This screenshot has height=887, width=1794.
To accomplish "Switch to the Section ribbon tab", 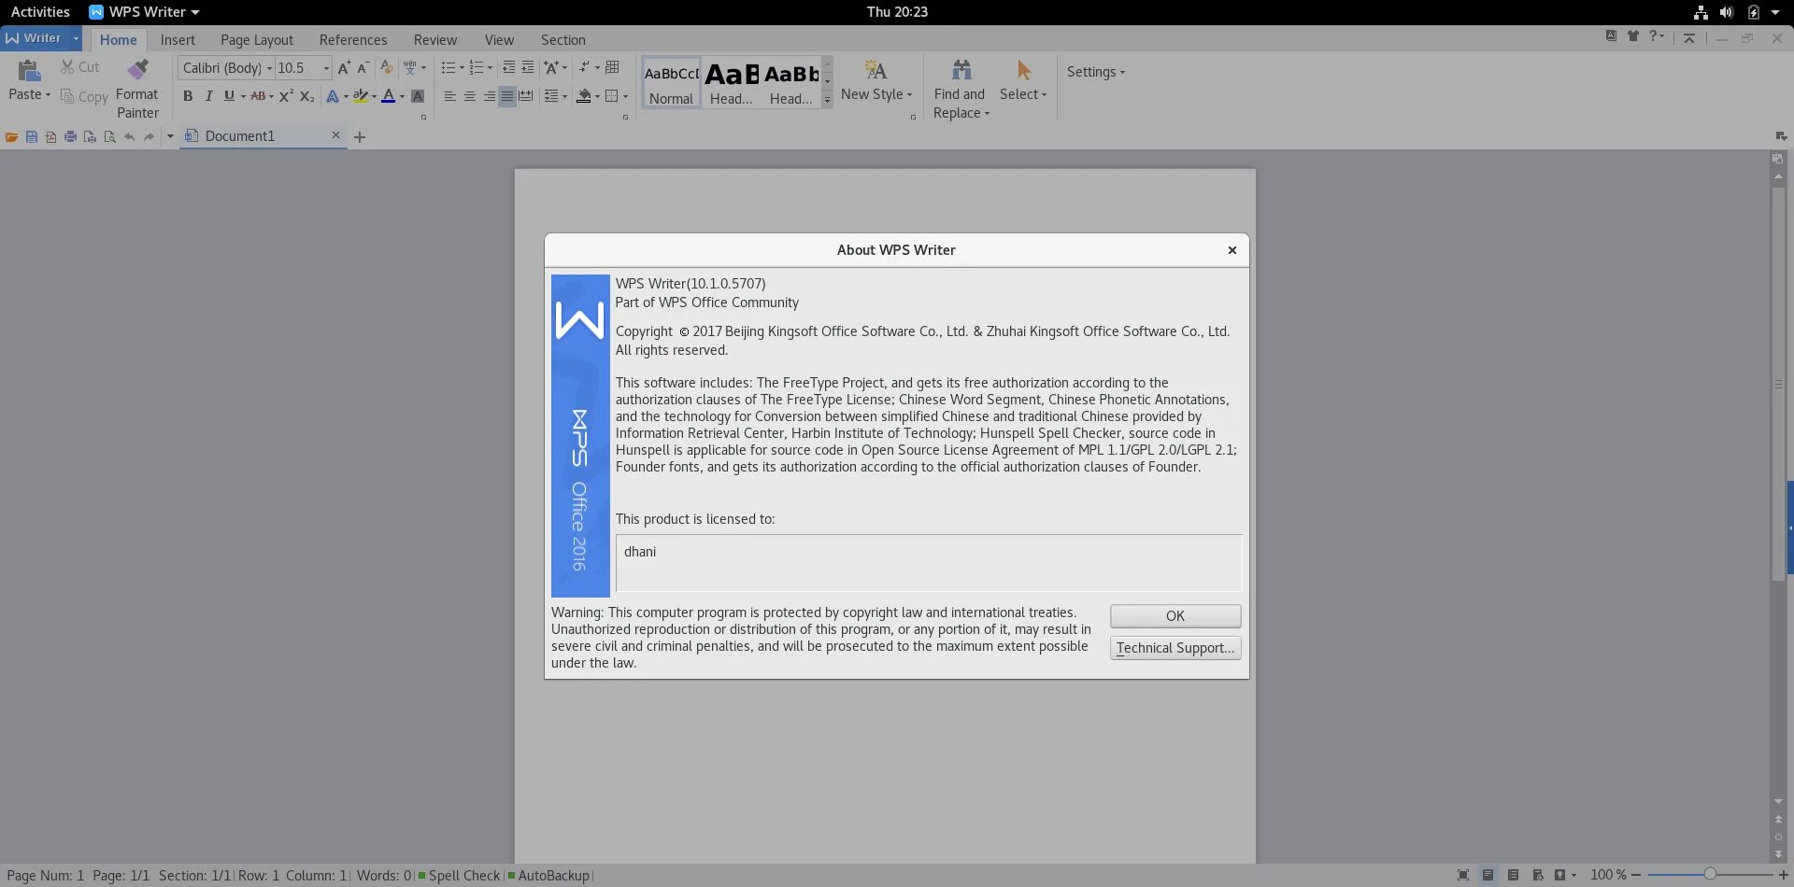I will click(563, 39).
